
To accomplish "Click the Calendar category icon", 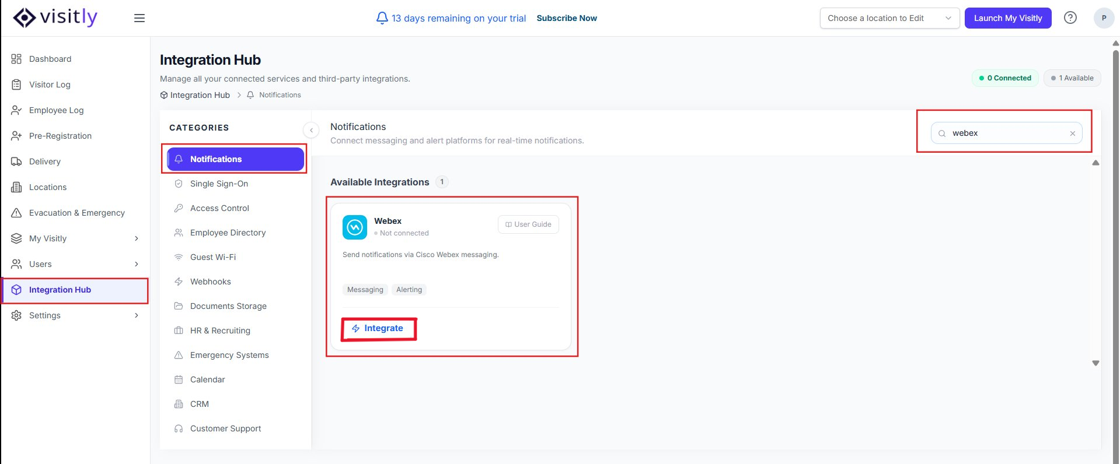I will (179, 379).
